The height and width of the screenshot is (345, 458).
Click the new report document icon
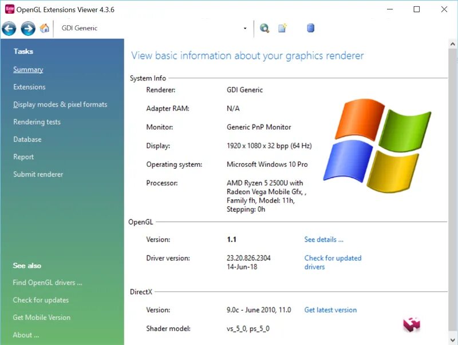(x=282, y=28)
